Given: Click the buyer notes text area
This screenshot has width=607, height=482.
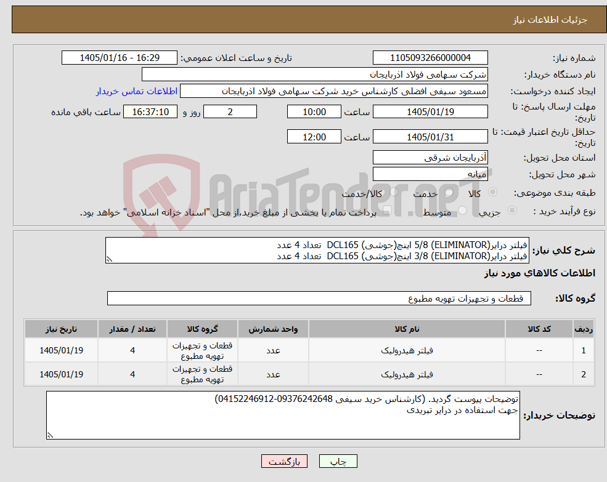Looking at the screenshot, I should [283, 415].
